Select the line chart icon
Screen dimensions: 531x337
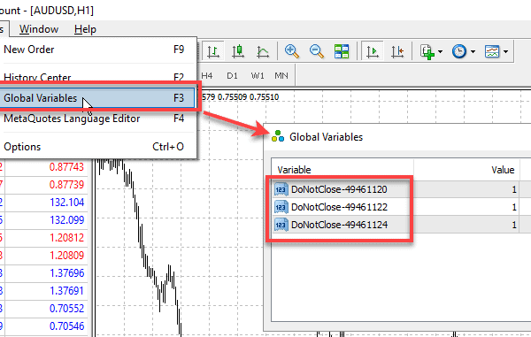[x=263, y=51]
